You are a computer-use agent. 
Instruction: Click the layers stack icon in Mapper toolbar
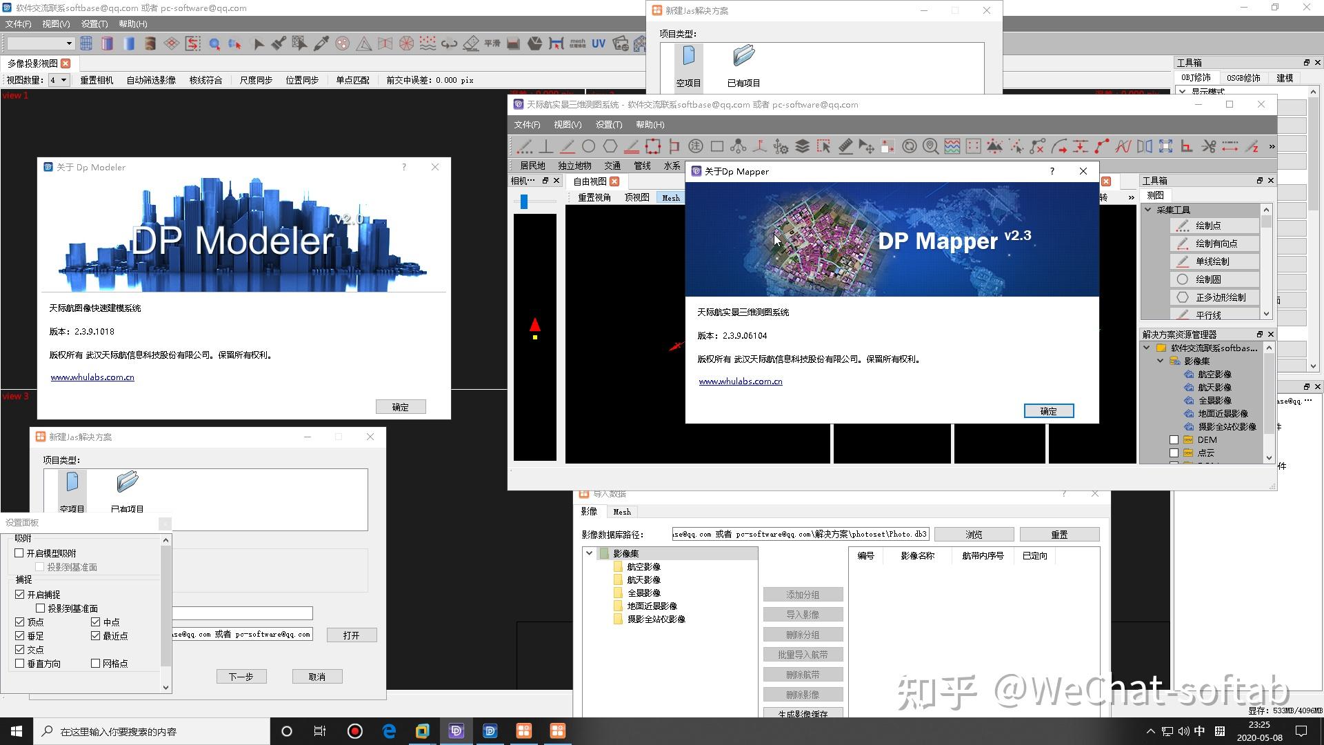pos(802,146)
